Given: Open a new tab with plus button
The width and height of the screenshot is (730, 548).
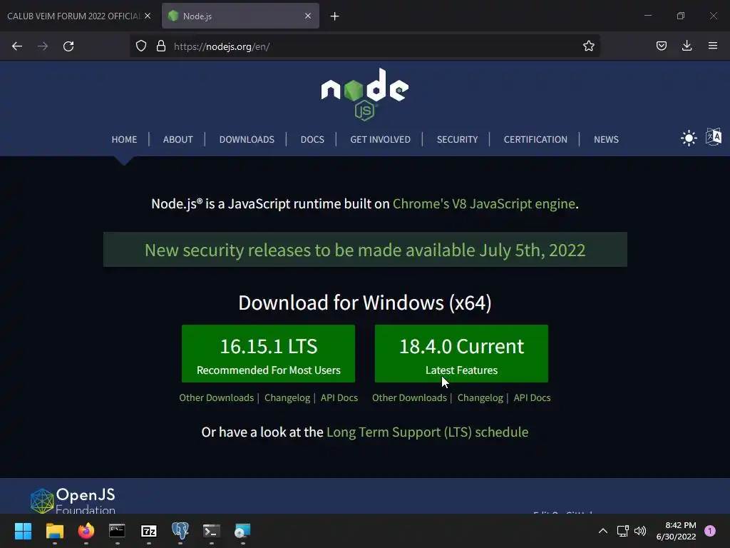Looking at the screenshot, I should [x=335, y=16].
